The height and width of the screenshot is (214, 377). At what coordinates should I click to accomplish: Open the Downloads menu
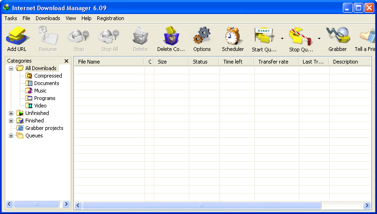pyautogui.click(x=48, y=18)
